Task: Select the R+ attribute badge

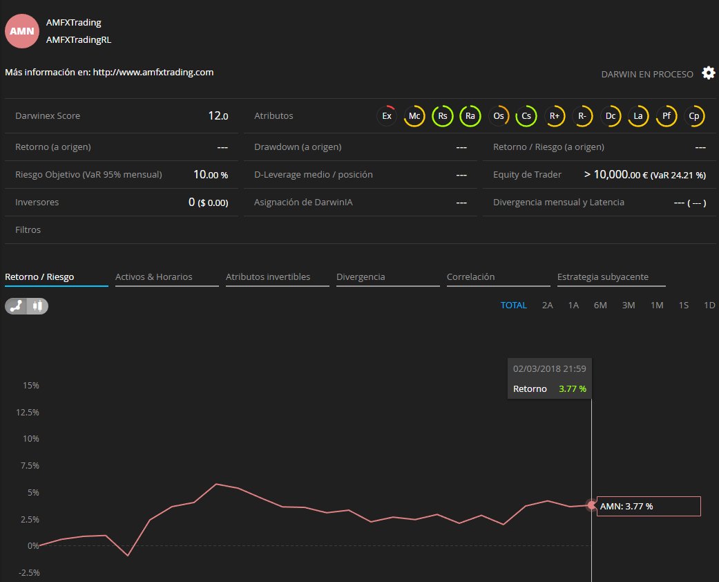Action: [x=555, y=116]
